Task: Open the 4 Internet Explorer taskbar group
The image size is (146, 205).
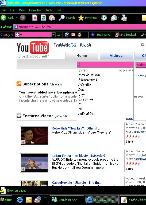Action: (x=102, y=200)
